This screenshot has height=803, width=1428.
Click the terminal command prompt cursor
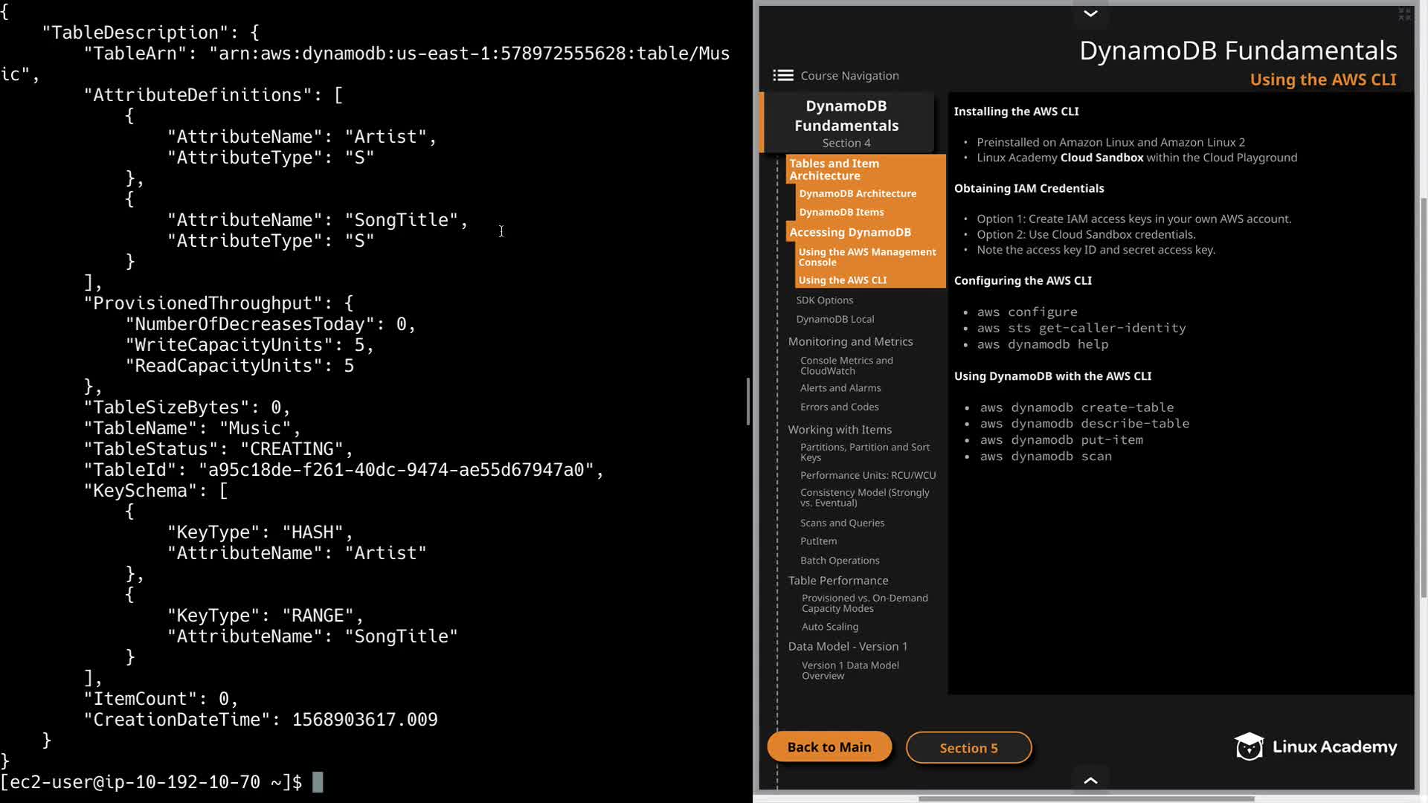pos(318,782)
